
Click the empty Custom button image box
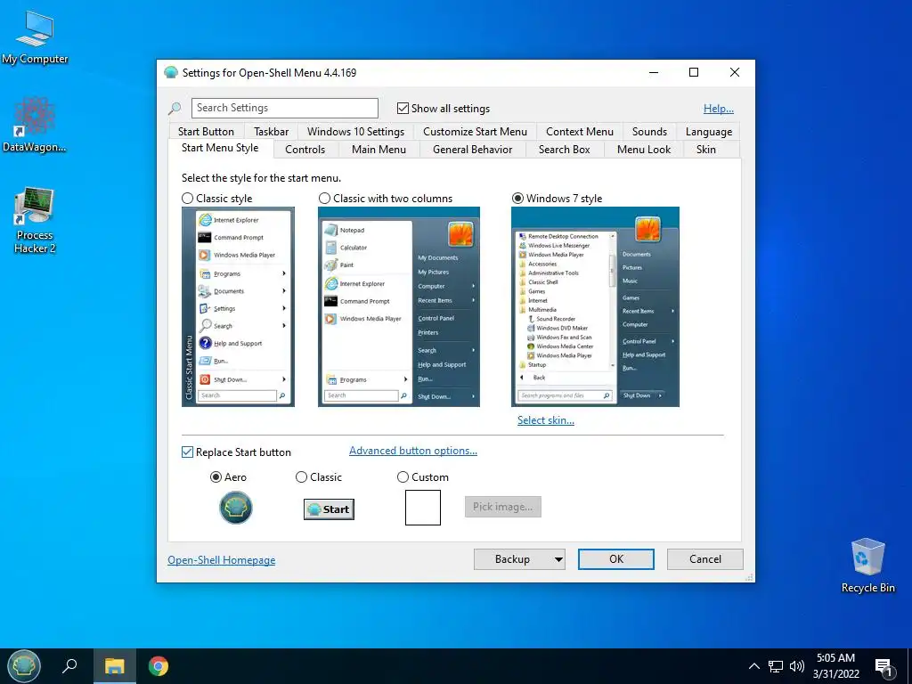pos(423,507)
